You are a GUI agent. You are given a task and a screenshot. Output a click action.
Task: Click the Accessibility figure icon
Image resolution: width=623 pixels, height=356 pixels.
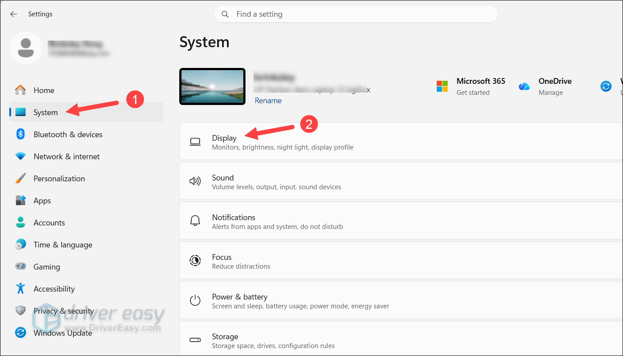point(20,289)
